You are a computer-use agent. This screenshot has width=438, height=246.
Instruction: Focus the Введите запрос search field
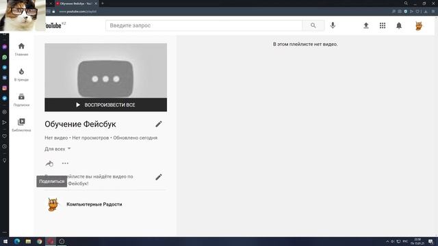[204, 25]
